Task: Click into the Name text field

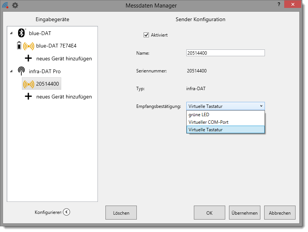Action: (225, 53)
